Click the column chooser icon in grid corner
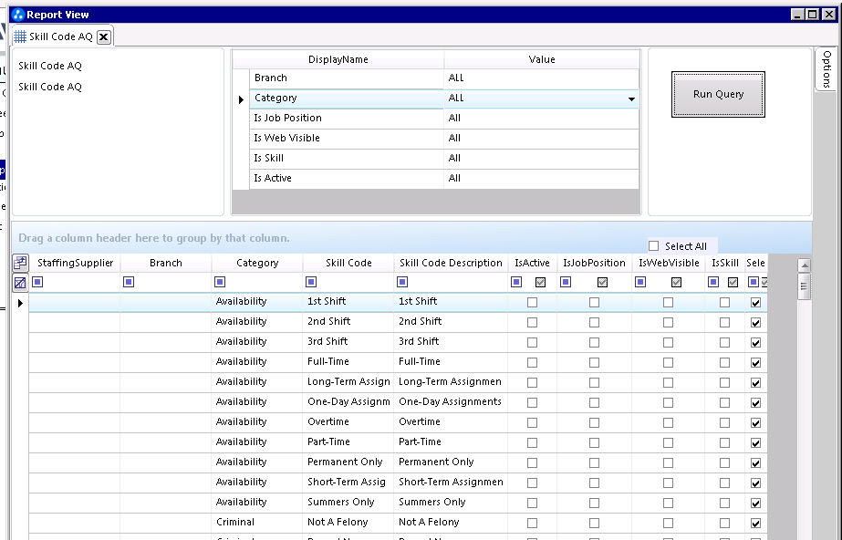This screenshot has width=842, height=540. point(20,263)
